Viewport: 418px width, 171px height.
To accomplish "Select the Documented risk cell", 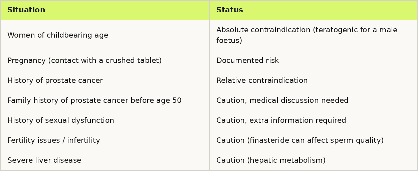I will [x=313, y=61].
